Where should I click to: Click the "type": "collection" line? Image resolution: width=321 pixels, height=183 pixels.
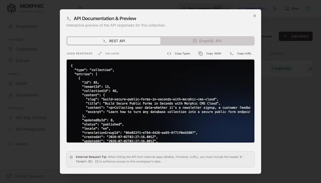(94, 70)
